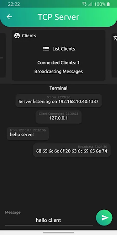117x235 pixels.
Task: Select the Connected Clients: 1 label
Action: click(x=58, y=63)
